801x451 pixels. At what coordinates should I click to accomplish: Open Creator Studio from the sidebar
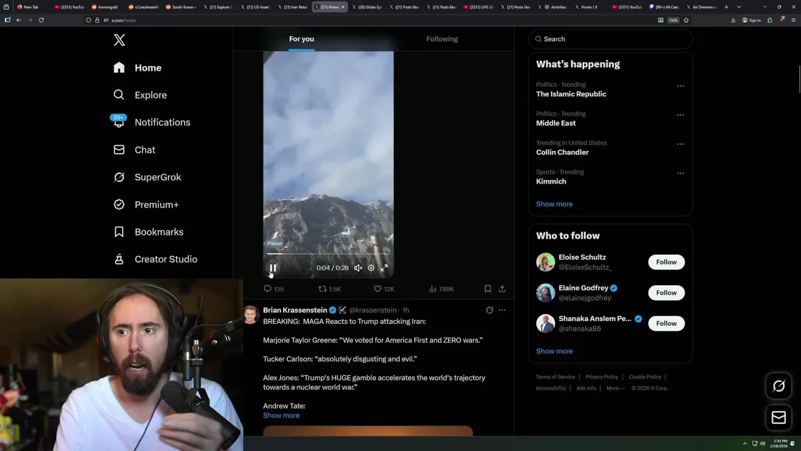[155, 259]
